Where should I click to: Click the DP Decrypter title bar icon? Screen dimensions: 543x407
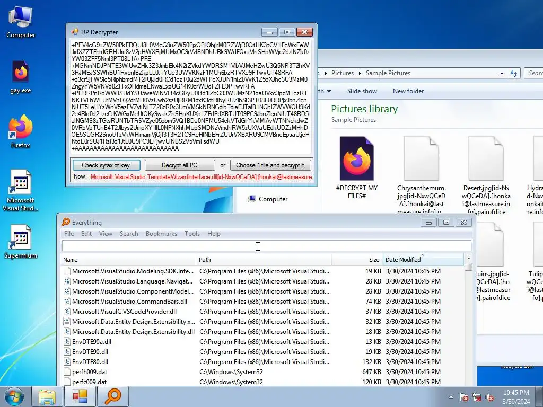coord(74,32)
